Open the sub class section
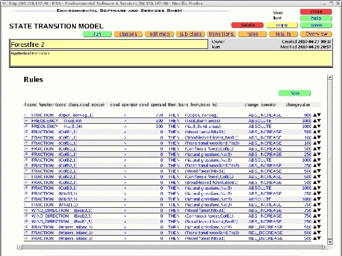 pyautogui.click(x=190, y=34)
